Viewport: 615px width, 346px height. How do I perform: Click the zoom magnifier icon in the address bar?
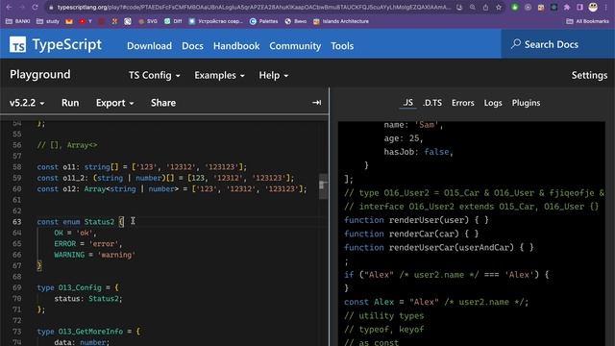473,7
